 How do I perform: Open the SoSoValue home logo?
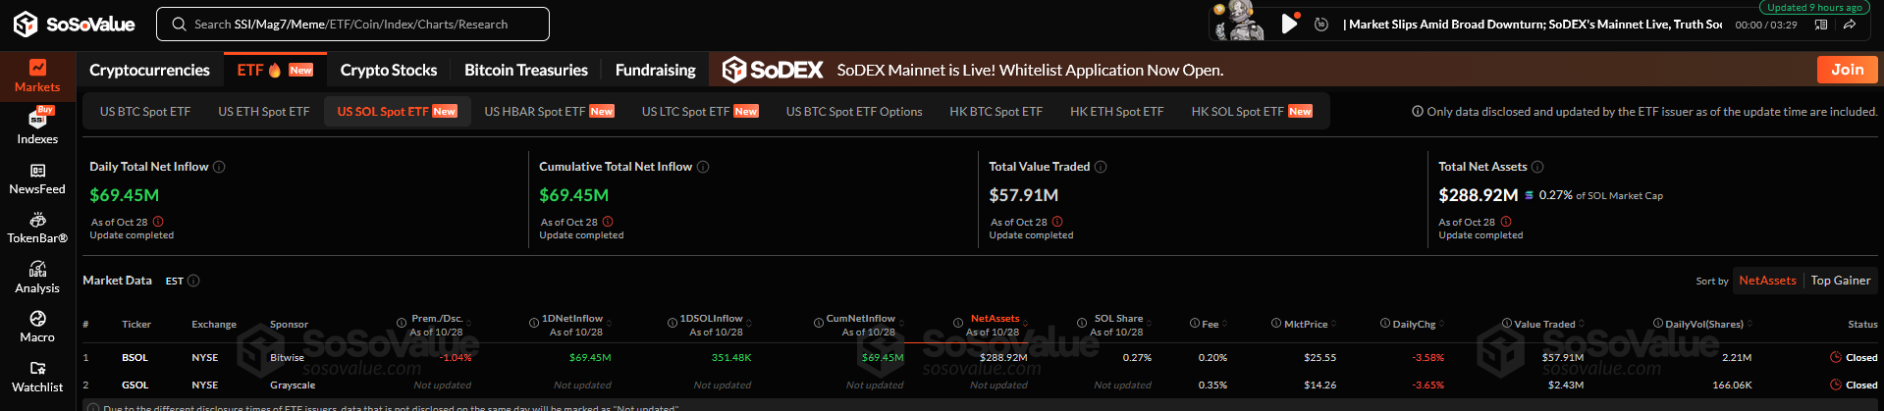(74, 24)
